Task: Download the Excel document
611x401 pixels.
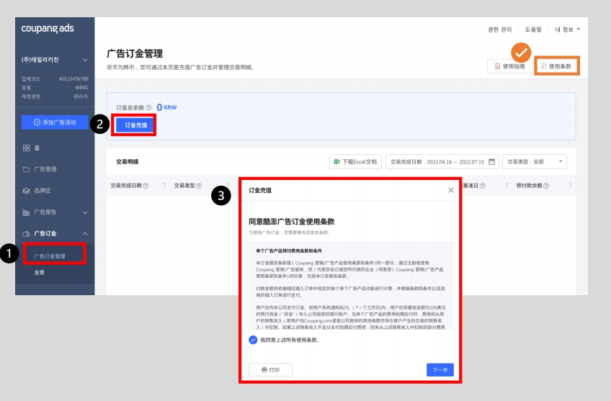Action: click(355, 161)
